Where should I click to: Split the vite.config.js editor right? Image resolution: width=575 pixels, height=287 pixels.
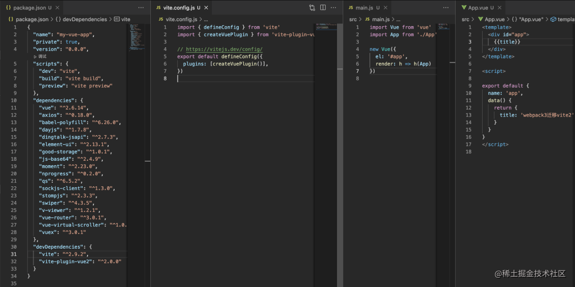[323, 8]
